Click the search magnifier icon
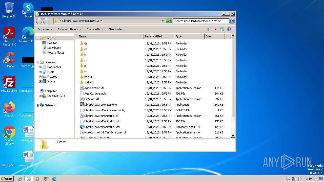 (x=232, y=21)
